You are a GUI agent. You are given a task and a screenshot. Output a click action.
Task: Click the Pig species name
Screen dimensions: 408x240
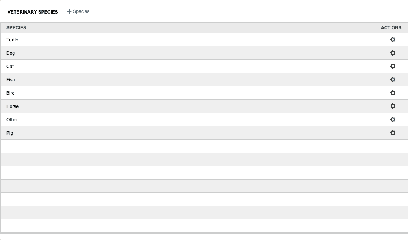click(10, 133)
